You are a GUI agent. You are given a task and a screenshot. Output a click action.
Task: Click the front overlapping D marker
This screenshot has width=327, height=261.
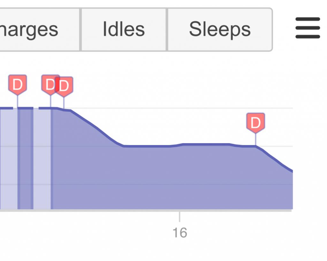click(x=64, y=86)
